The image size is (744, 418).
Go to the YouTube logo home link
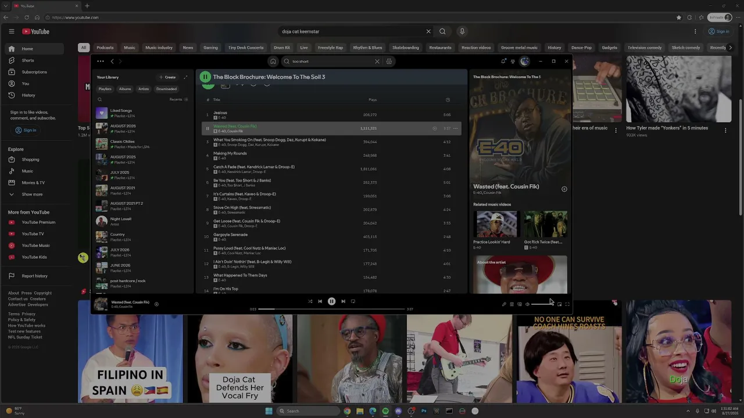click(x=36, y=31)
